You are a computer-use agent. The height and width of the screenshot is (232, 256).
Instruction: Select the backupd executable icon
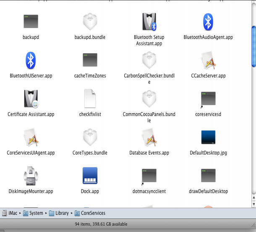(x=31, y=22)
